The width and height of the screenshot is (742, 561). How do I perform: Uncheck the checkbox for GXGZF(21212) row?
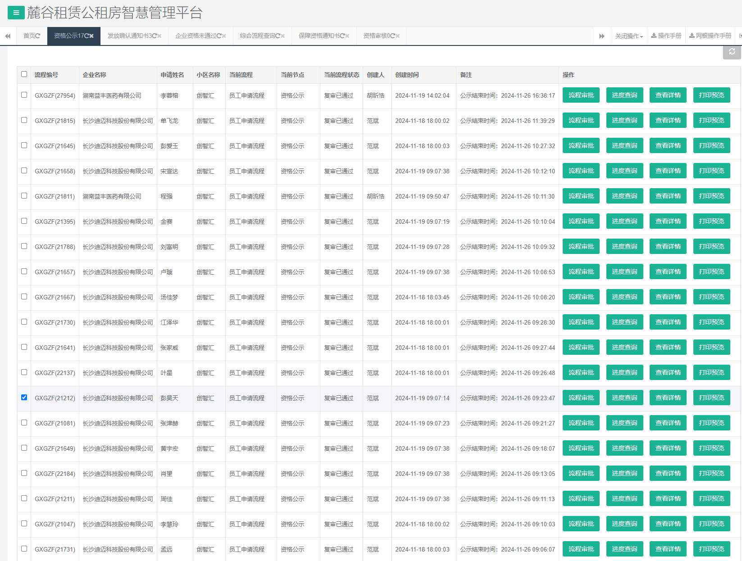tap(24, 398)
